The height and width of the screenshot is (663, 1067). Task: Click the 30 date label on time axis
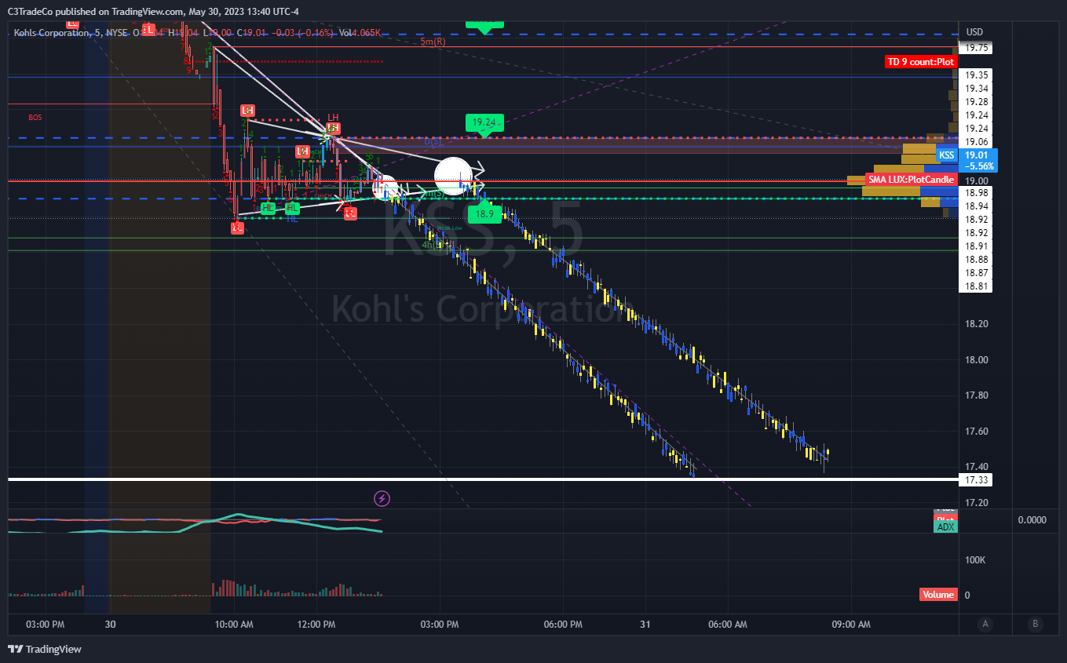[111, 625]
